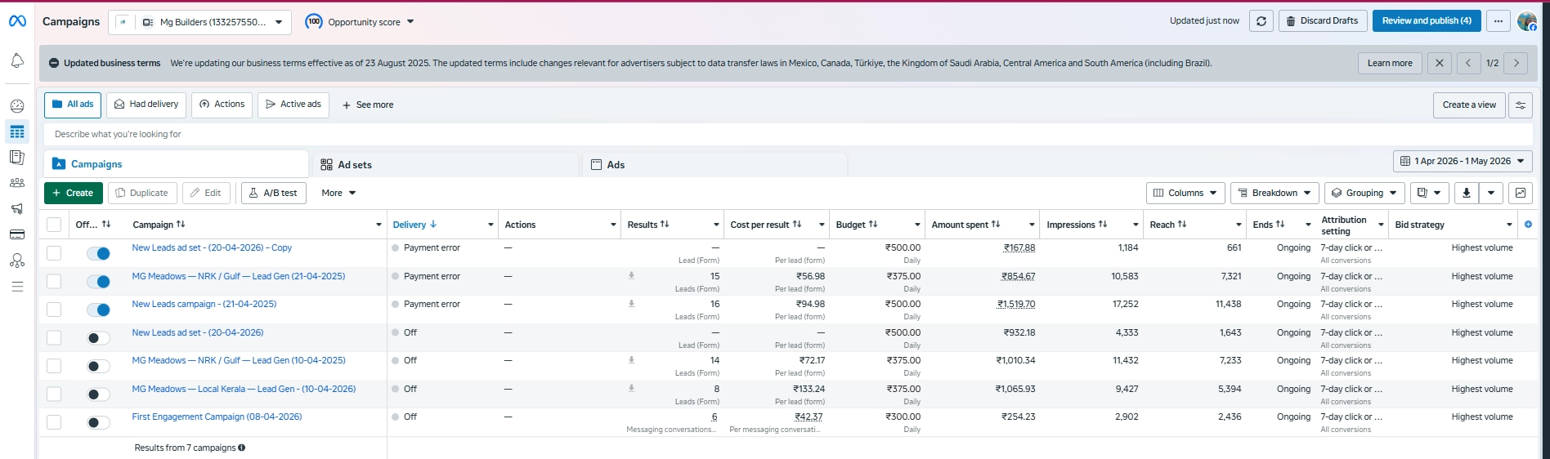This screenshot has width=1550, height=459.
Task: Click Create a view button
Action: coord(1469,105)
